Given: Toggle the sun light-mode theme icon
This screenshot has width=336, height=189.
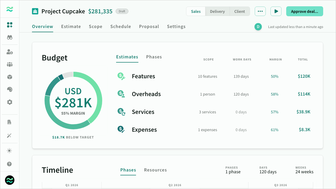Looking at the screenshot, I should point(10,151).
